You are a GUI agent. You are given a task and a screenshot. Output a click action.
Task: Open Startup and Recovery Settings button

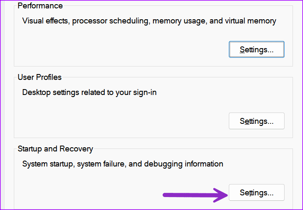click(256, 192)
